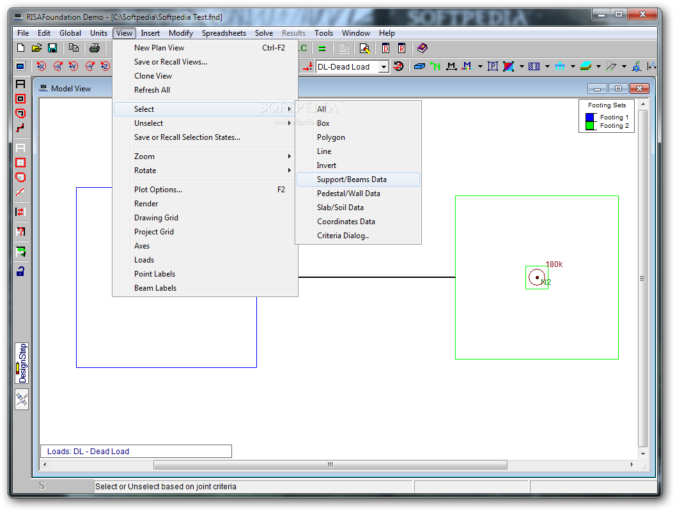
Task: Toggle colored M beam results icon
Action: (x=467, y=66)
